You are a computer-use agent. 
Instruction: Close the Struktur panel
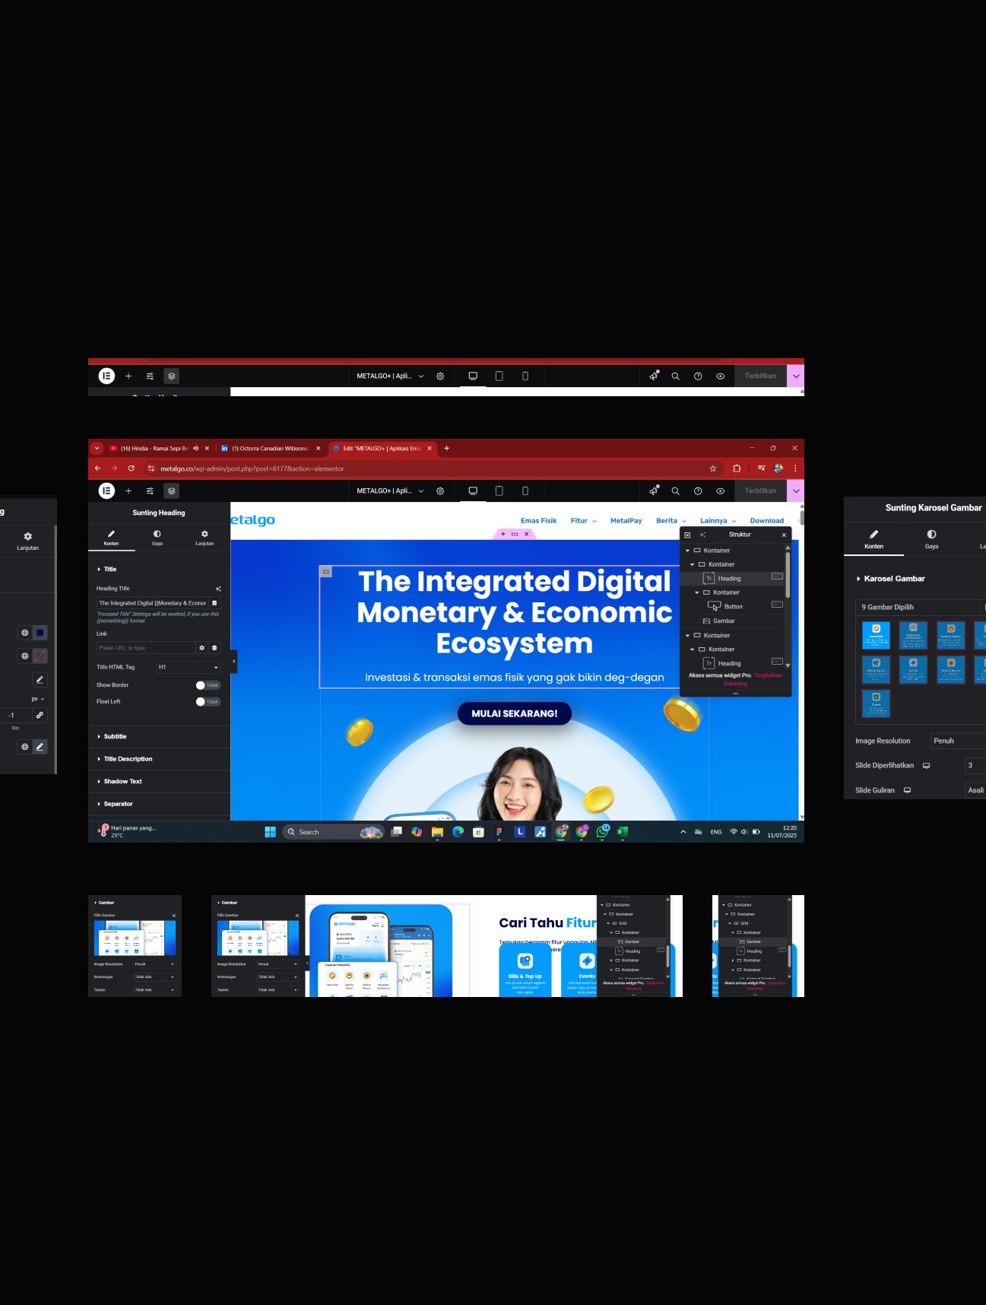(784, 535)
